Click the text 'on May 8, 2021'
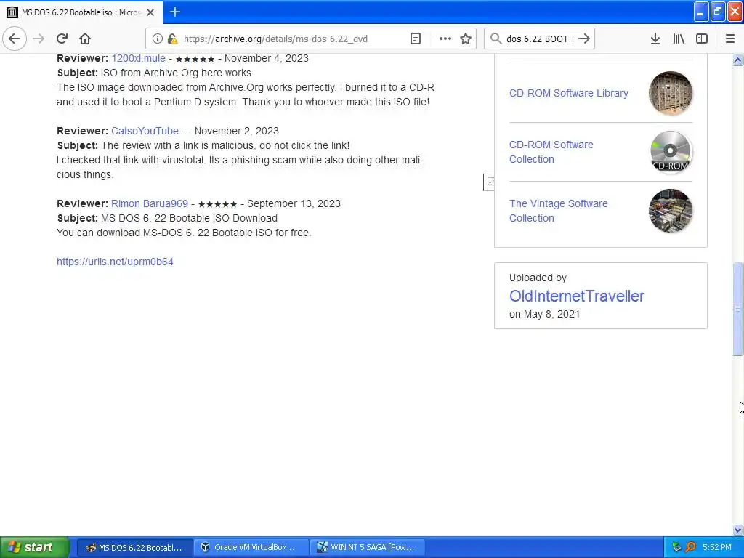This screenshot has height=558, width=744. (544, 314)
